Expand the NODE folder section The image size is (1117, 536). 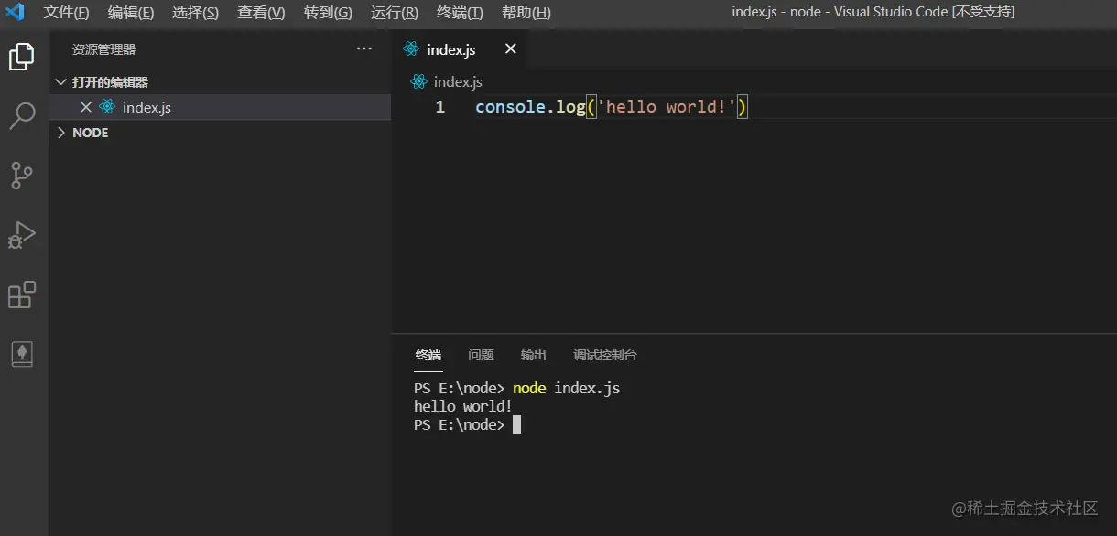(82, 133)
